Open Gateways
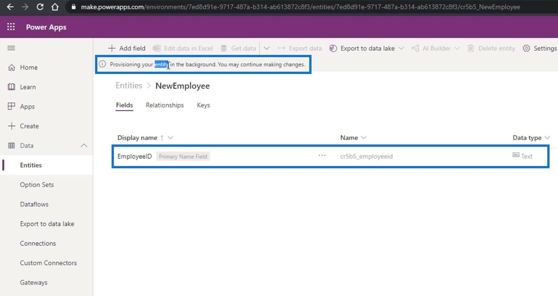The image size is (558, 296). pyautogui.click(x=33, y=282)
